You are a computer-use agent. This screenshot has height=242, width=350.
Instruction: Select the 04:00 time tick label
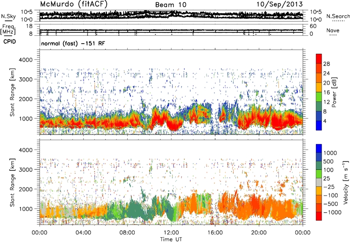(x=83, y=233)
